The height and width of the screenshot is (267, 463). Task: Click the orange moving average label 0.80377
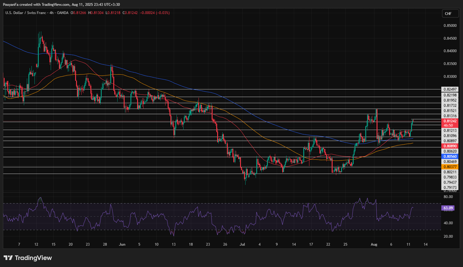coord(450,167)
